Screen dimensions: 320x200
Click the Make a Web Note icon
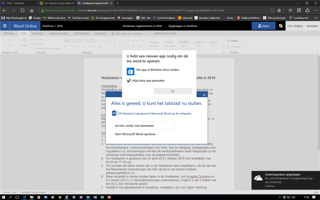tap(299, 10)
